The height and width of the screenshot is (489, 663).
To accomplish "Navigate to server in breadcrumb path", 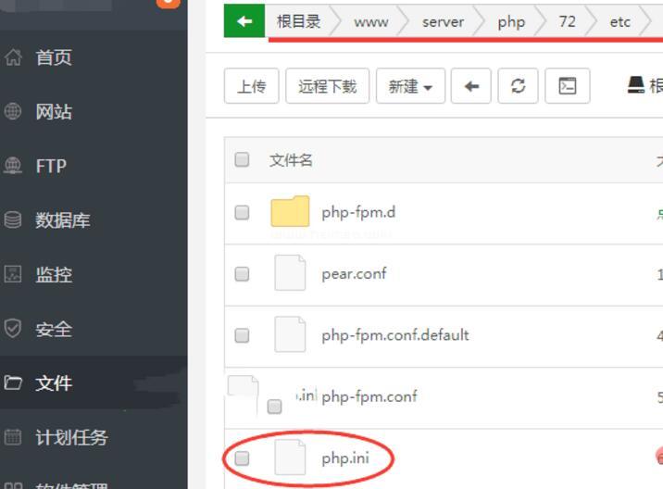I will point(443,21).
